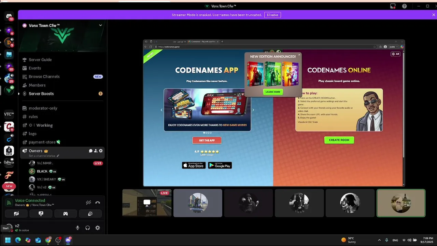Viewport: 437px width, 246px height.
Task: Click the red NEW unread pill
Action: (9, 186)
